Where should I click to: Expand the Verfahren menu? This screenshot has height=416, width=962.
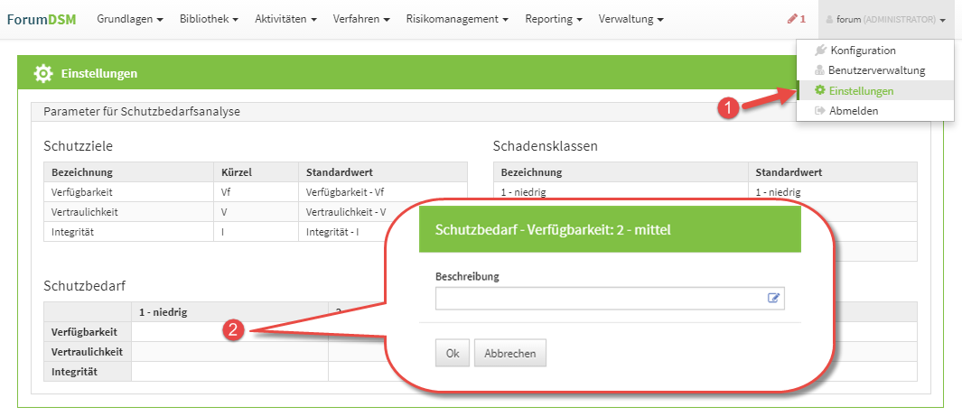[361, 19]
